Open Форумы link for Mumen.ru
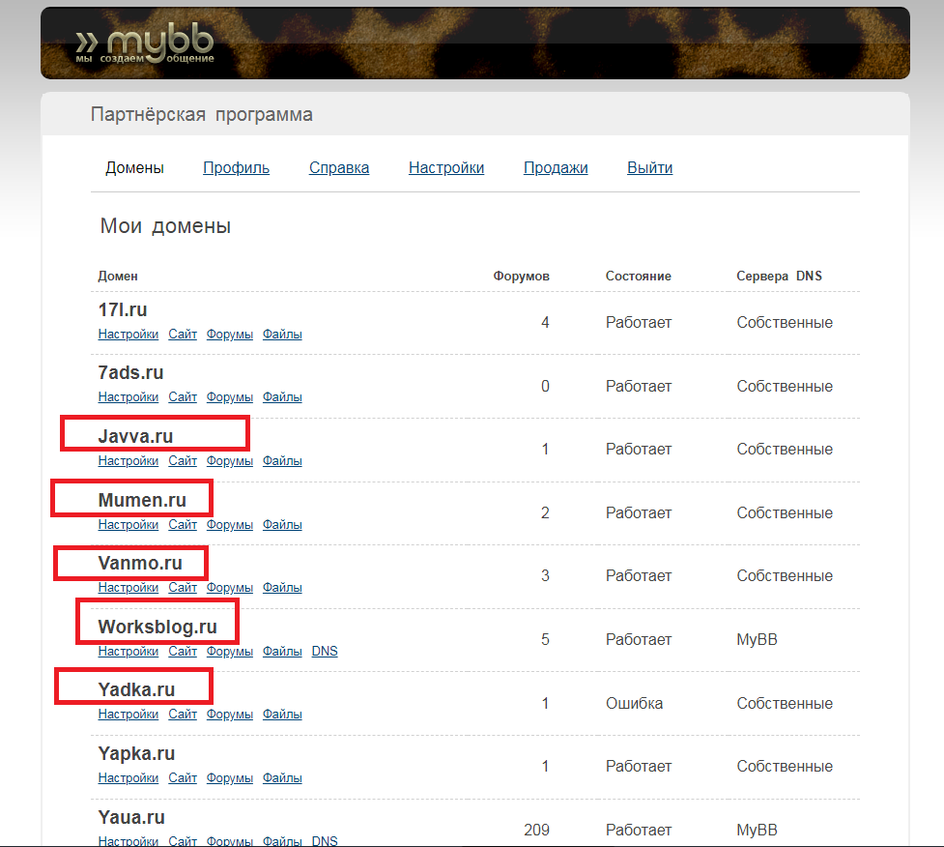Viewport: 944px width, 847px height. coord(229,525)
